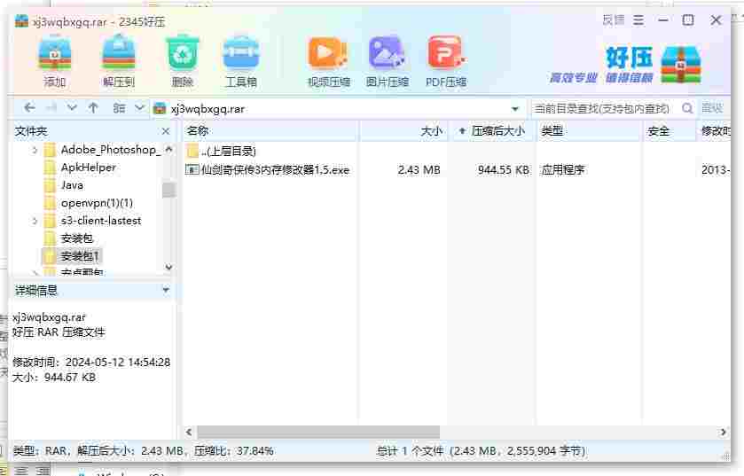
Task: Click the view mode icon
Action: click(119, 108)
